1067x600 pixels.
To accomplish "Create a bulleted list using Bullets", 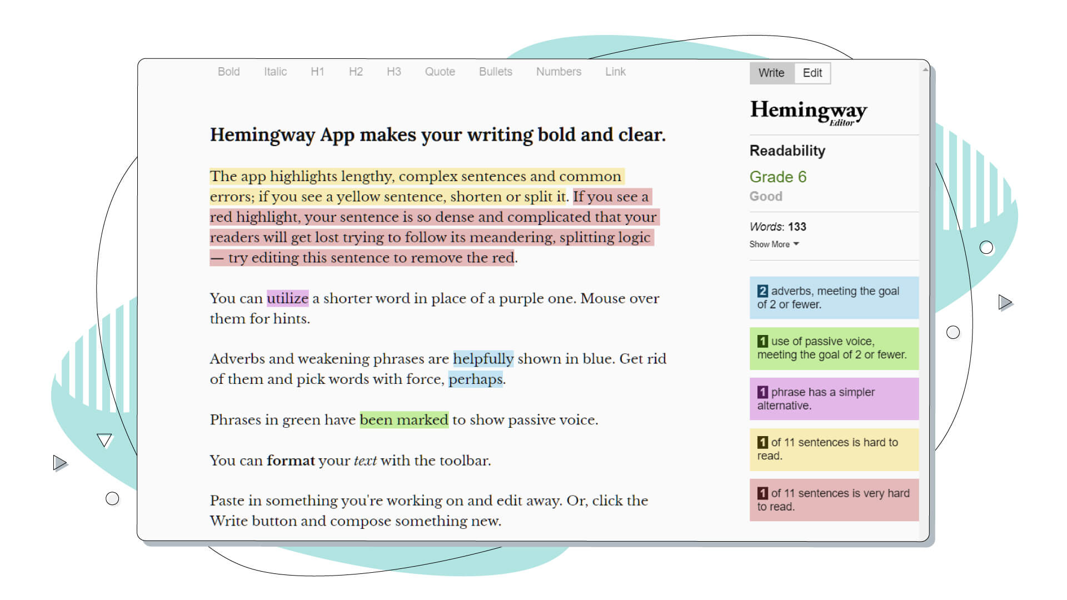I will click(x=495, y=72).
